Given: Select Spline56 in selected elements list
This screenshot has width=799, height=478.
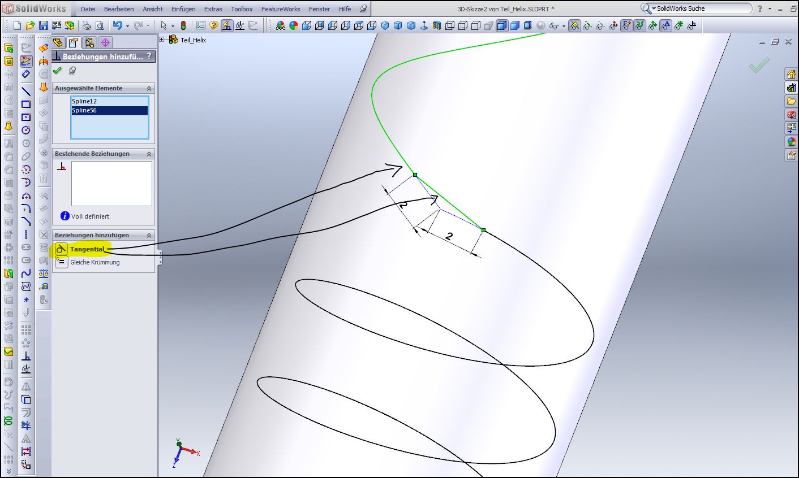Looking at the screenshot, I should pos(109,110).
